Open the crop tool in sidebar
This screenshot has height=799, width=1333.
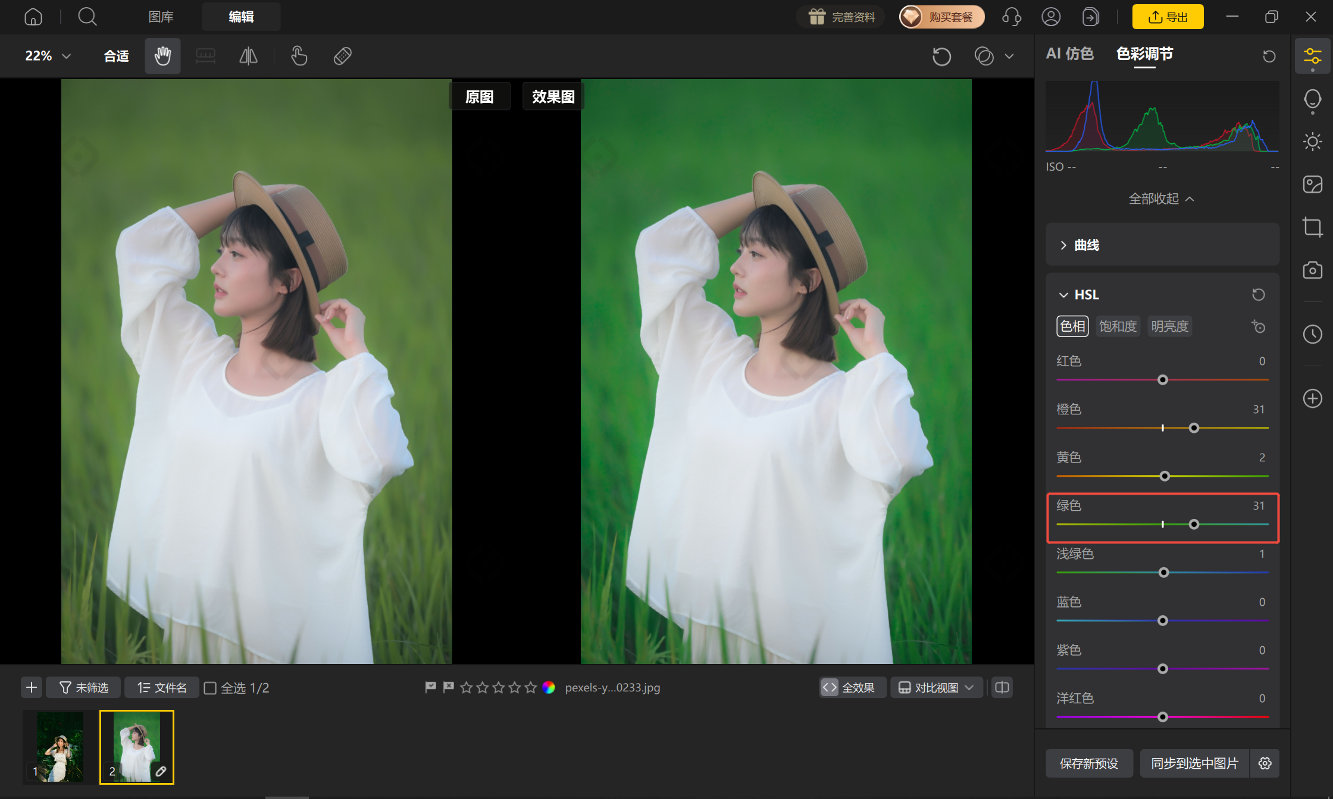pos(1312,227)
